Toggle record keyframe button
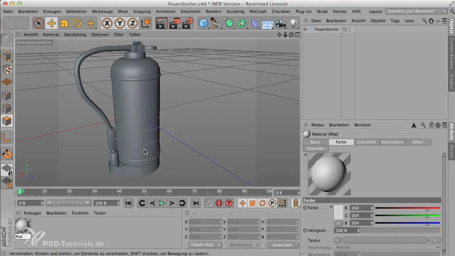The image size is (455, 256). click(x=209, y=203)
